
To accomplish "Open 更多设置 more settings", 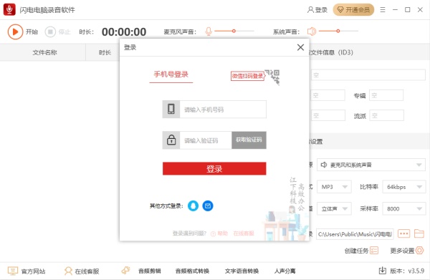I will click(x=406, y=251).
